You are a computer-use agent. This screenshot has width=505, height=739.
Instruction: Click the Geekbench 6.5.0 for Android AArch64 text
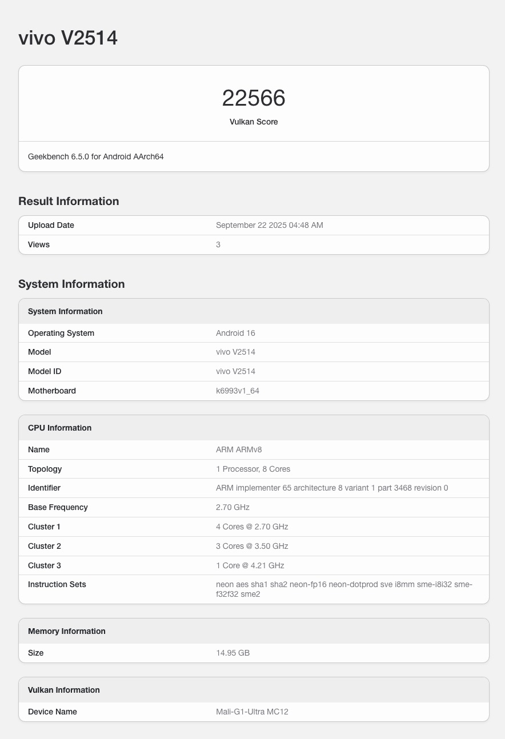pyautogui.click(x=96, y=156)
